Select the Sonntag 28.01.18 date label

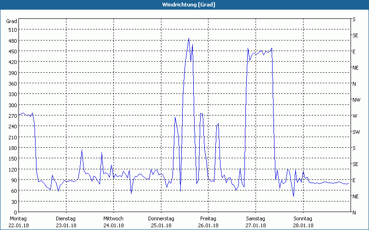(303, 222)
